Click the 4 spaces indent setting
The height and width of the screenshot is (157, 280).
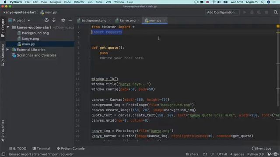(237, 154)
